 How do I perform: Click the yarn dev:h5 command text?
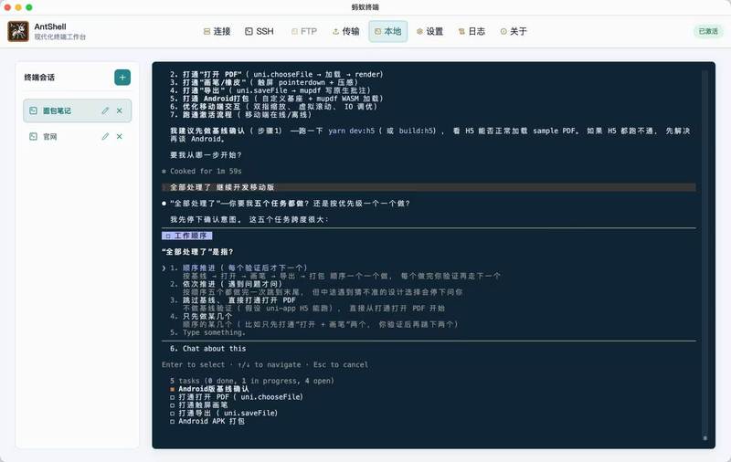tap(352, 131)
